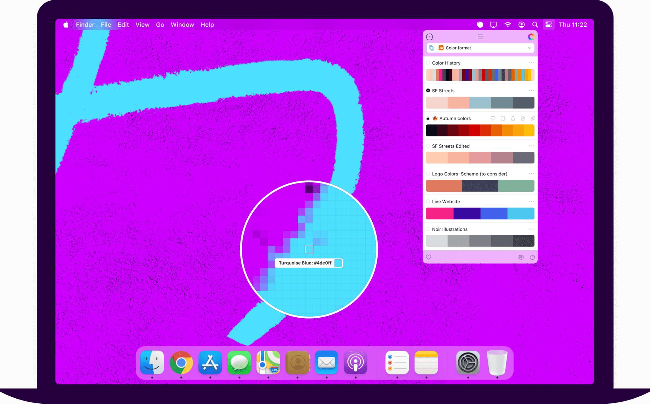Screen dimensions: 650x404
Task: Deselect the SF Streets active checkmark toggle
Action: (x=428, y=90)
